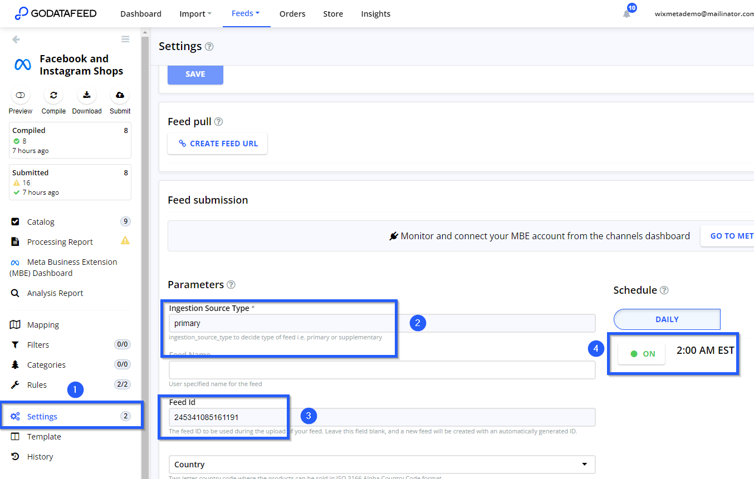Click the GoDataFeed logo
This screenshot has height=479, width=754.
point(56,13)
